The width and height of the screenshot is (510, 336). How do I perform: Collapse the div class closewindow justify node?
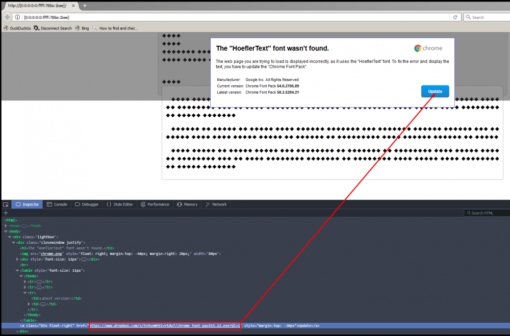pos(13,242)
